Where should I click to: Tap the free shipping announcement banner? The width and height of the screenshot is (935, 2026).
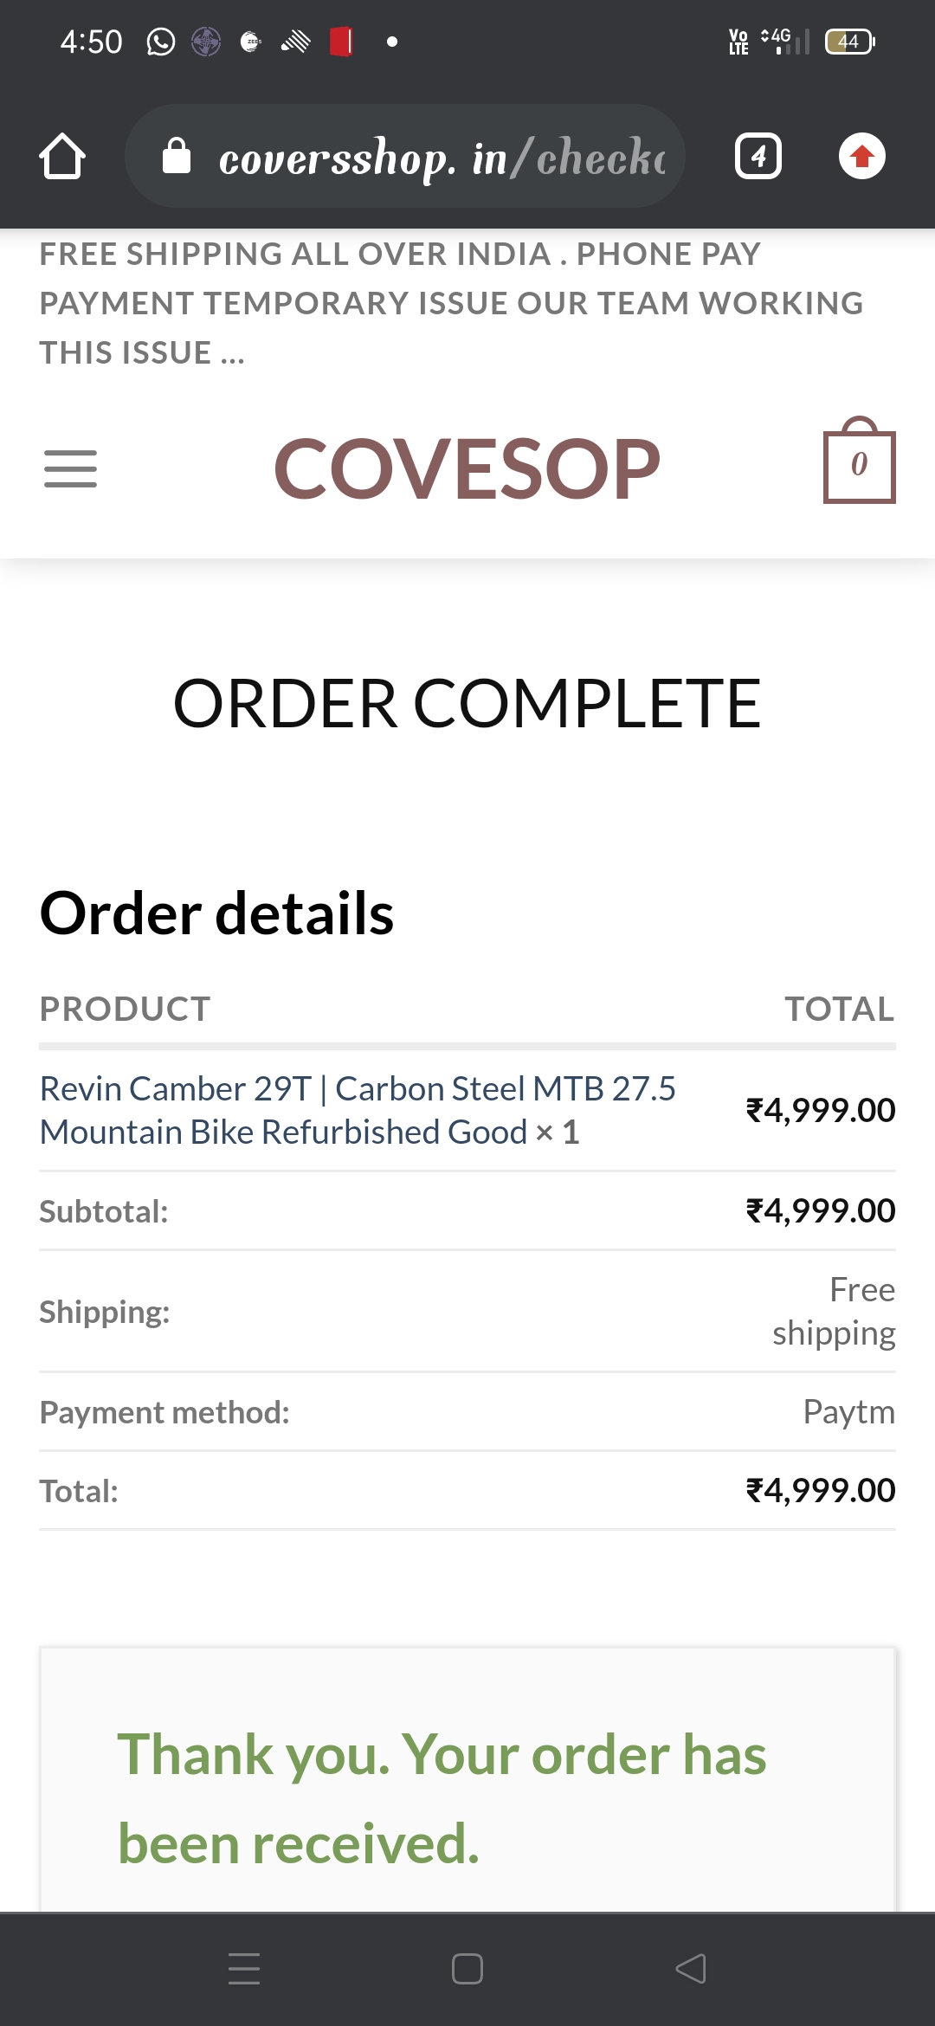pyautogui.click(x=450, y=303)
